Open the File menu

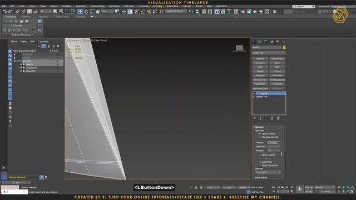point(4,6)
